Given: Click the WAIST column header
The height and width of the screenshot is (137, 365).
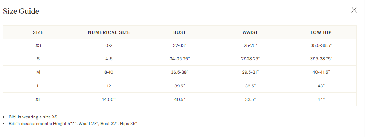Looking at the screenshot, I should tap(250, 32).
